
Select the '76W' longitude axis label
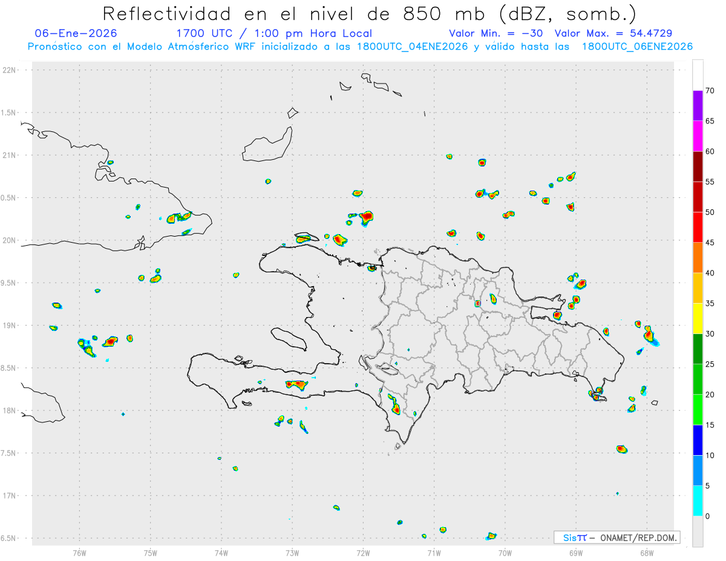tap(79, 553)
